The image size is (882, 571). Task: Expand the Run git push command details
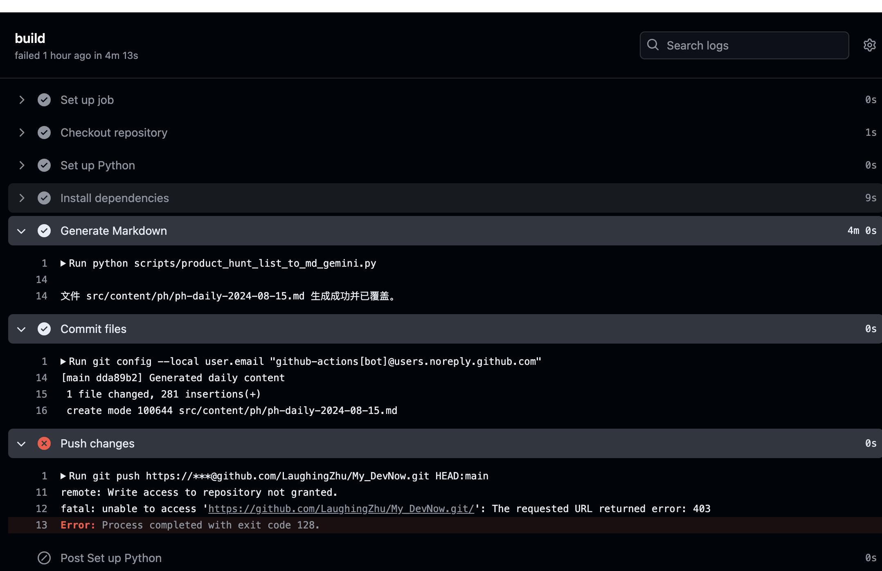click(x=63, y=476)
